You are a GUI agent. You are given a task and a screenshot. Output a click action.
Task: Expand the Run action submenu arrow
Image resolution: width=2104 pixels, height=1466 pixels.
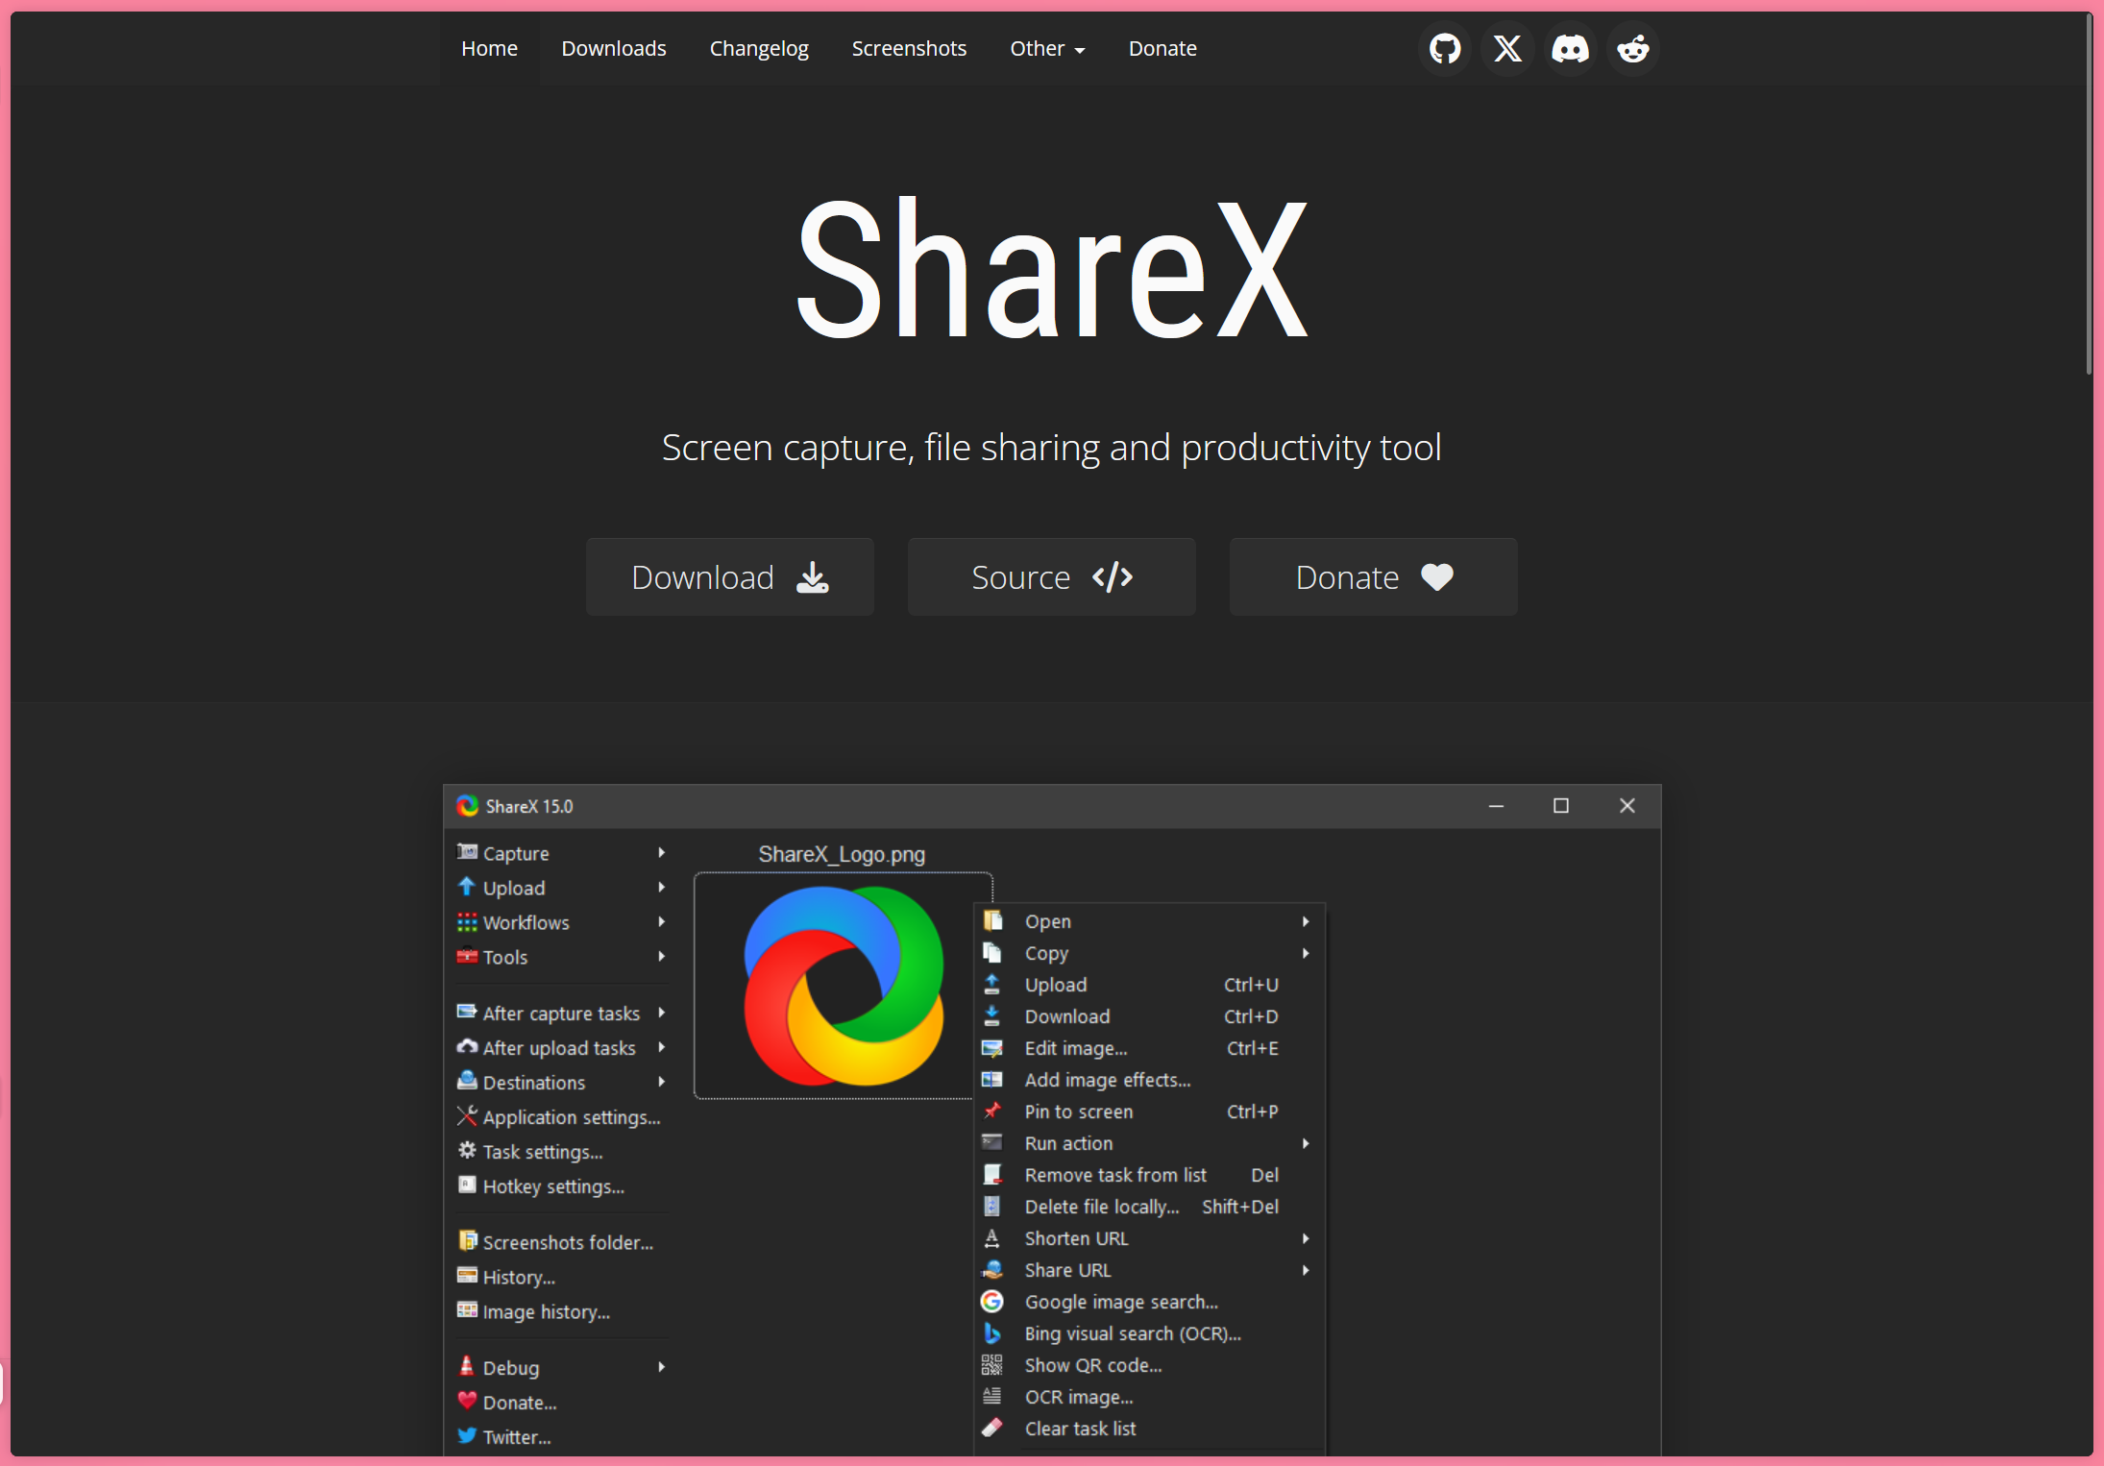click(x=1306, y=1143)
